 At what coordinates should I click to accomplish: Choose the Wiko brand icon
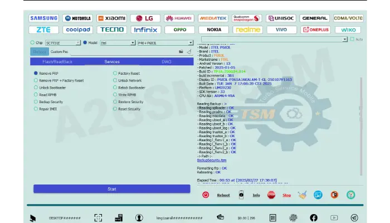[x=348, y=30]
